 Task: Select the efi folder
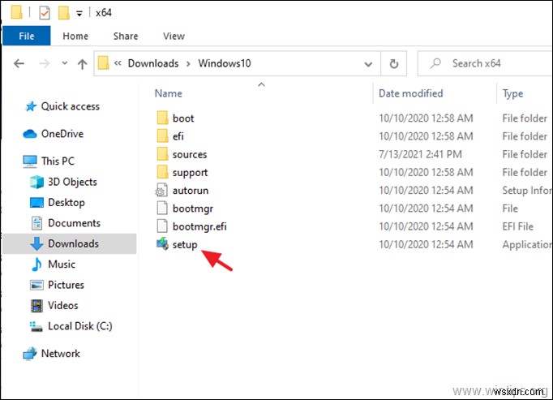point(178,136)
